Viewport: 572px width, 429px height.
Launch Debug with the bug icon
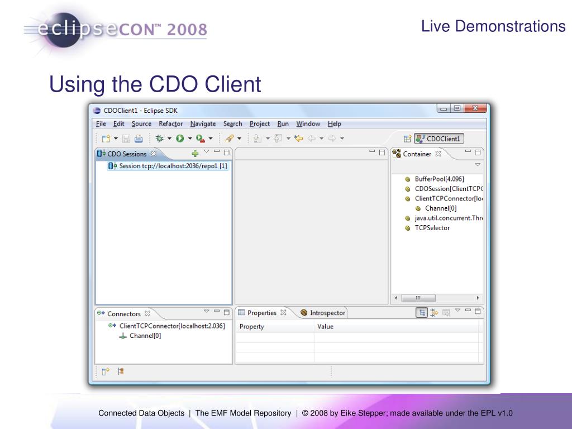click(x=159, y=139)
